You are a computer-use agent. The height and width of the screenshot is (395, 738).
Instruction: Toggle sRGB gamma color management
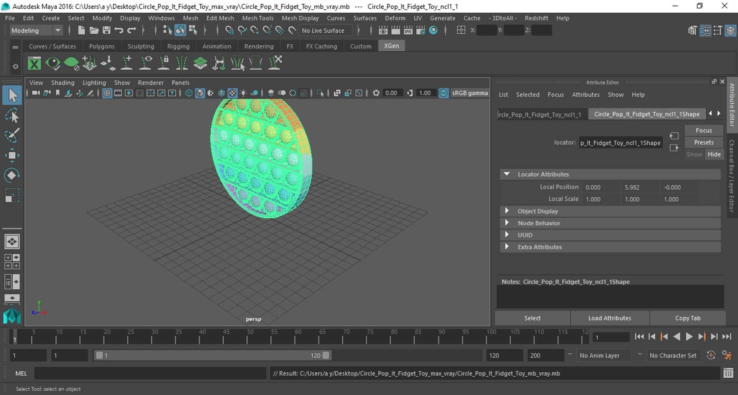click(x=444, y=93)
